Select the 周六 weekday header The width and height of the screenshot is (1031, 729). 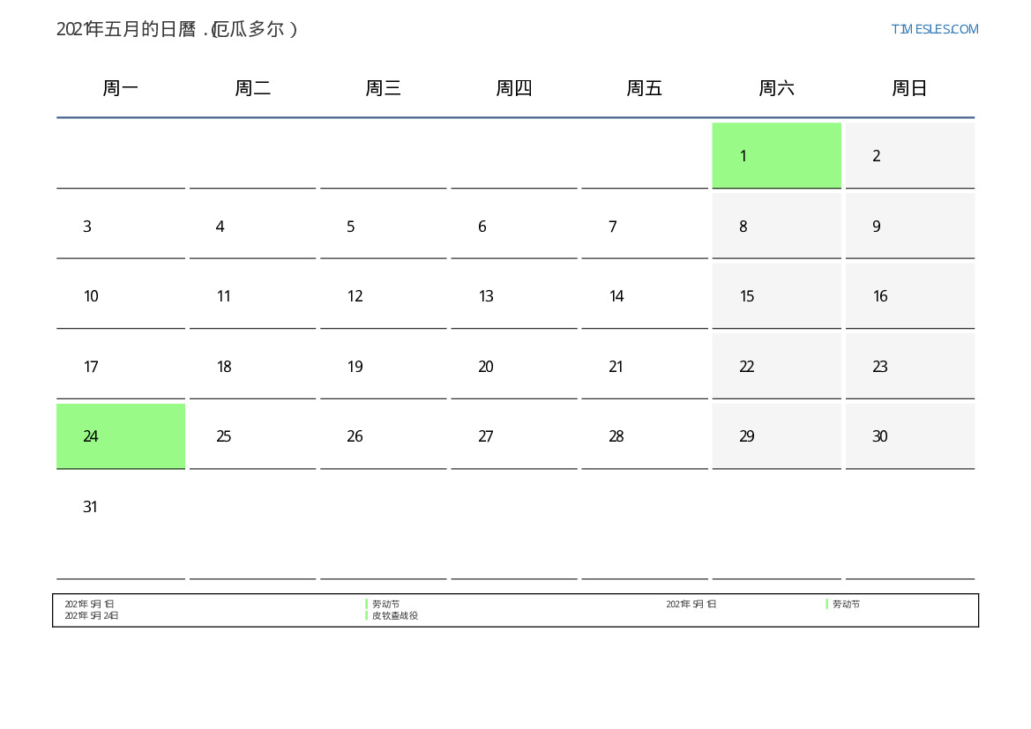[776, 88]
